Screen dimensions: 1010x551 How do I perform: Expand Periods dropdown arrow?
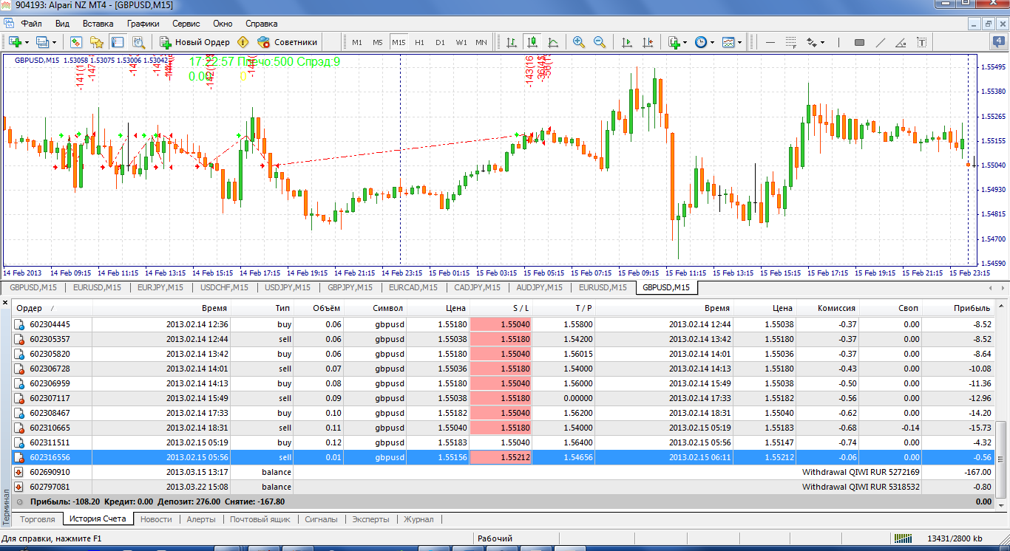point(713,43)
